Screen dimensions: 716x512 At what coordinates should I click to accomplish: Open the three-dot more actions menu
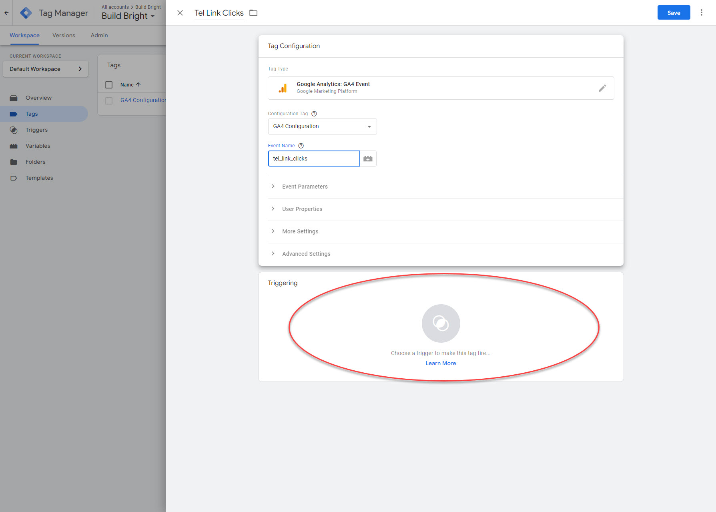click(x=701, y=13)
